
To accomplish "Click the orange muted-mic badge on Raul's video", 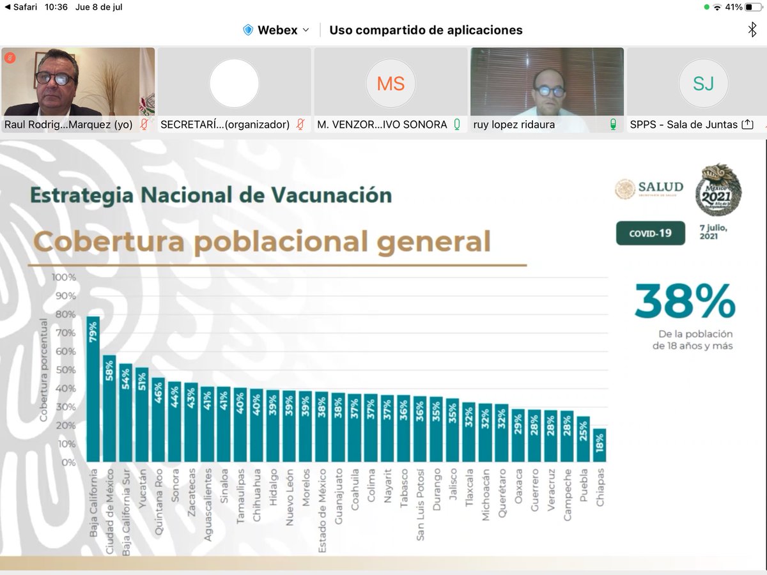I will (x=9, y=57).
